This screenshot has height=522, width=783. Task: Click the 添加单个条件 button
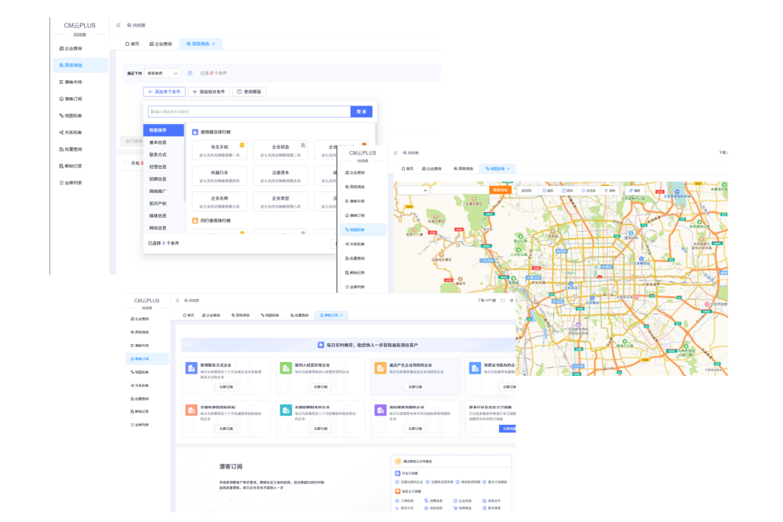point(164,92)
